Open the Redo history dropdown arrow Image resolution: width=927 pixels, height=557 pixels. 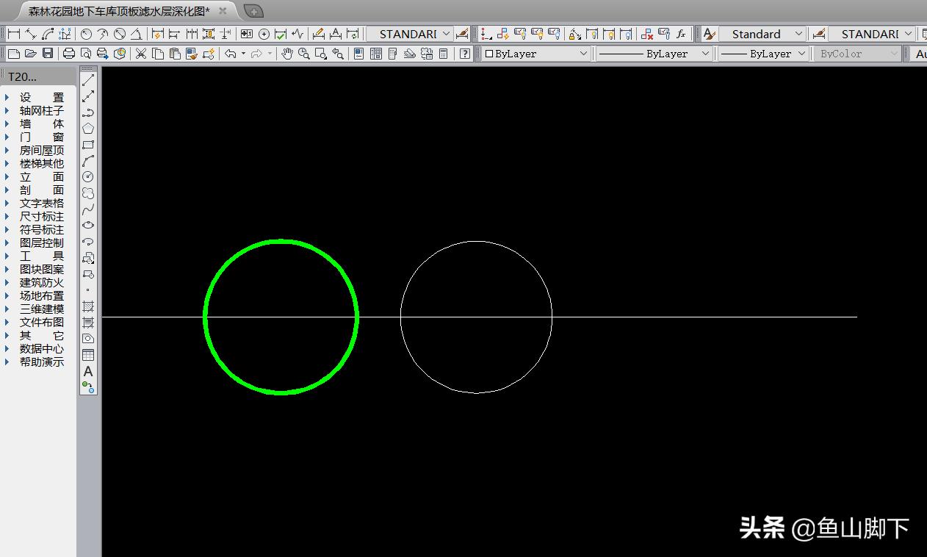click(270, 54)
